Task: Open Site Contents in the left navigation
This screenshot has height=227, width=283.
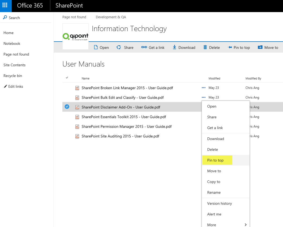Action: pos(14,65)
